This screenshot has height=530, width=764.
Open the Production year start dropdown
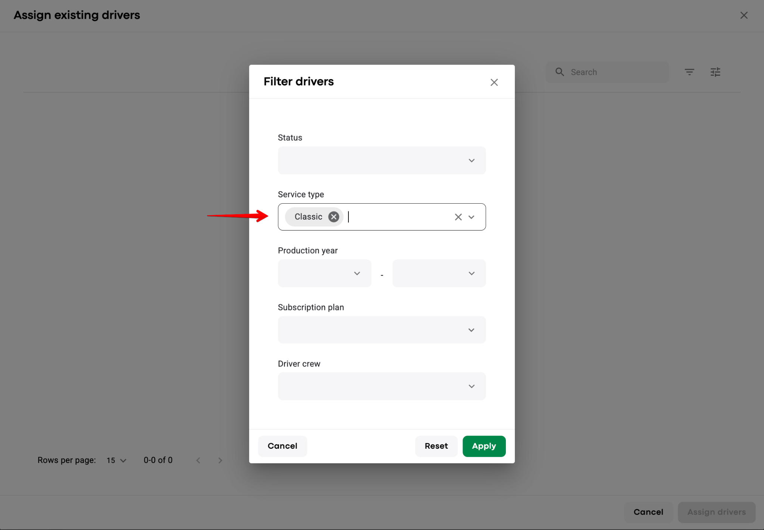coord(325,273)
